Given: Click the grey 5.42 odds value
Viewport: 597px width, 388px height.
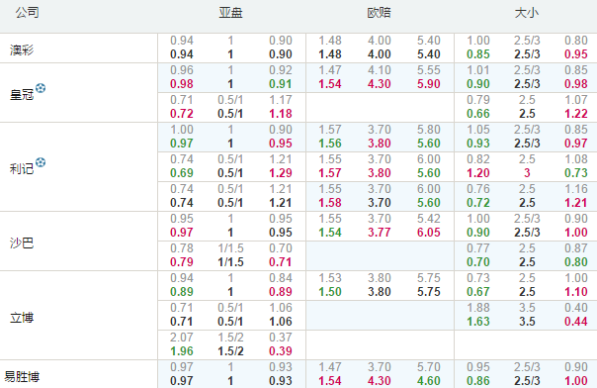Looking at the screenshot, I should [x=429, y=219].
